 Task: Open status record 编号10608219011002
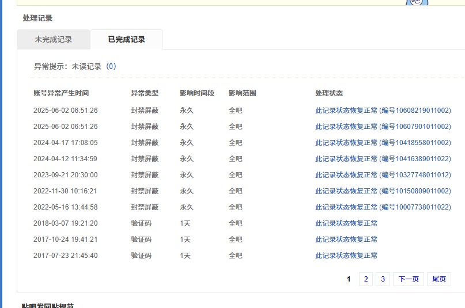tap(383, 111)
